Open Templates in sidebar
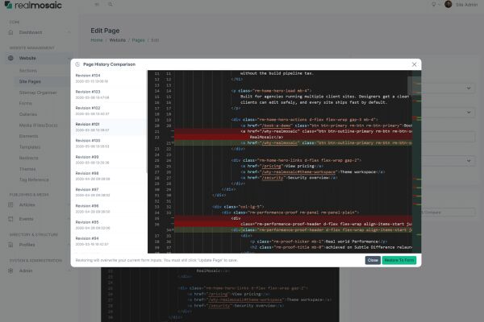The width and height of the screenshot is (484, 322). tap(30, 147)
